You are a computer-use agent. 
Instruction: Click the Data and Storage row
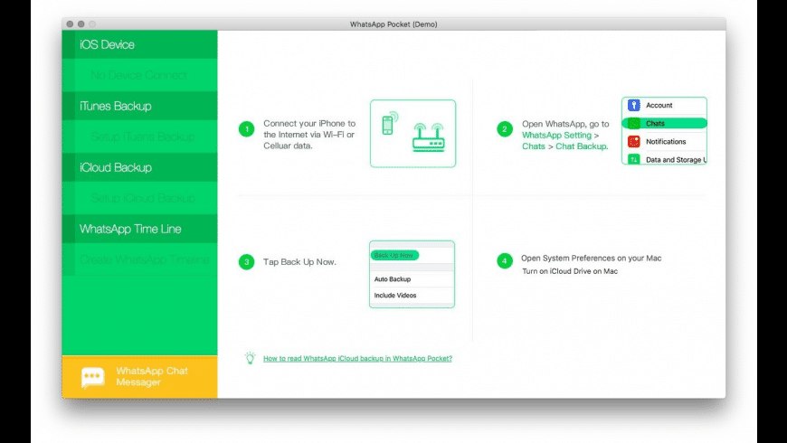(x=664, y=159)
